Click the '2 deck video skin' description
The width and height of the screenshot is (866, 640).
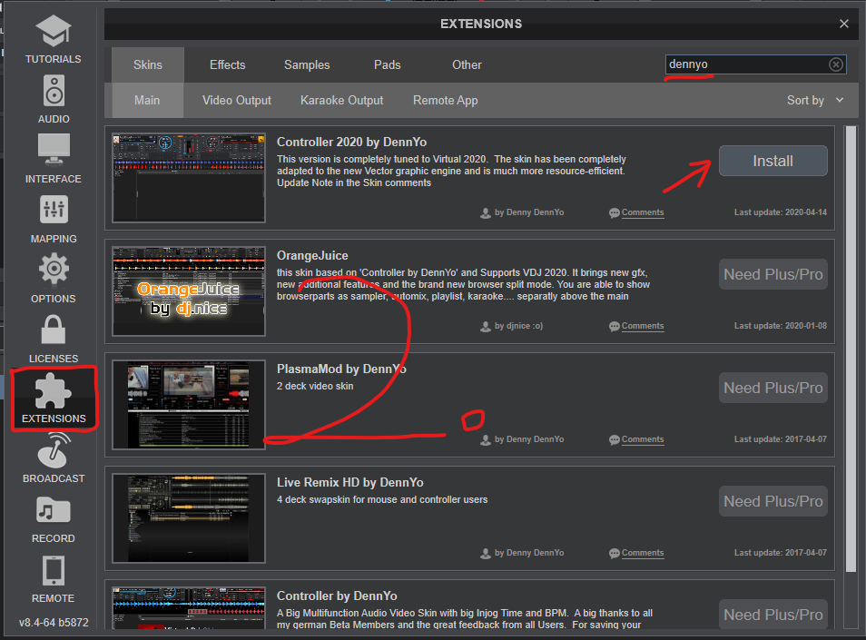click(315, 386)
